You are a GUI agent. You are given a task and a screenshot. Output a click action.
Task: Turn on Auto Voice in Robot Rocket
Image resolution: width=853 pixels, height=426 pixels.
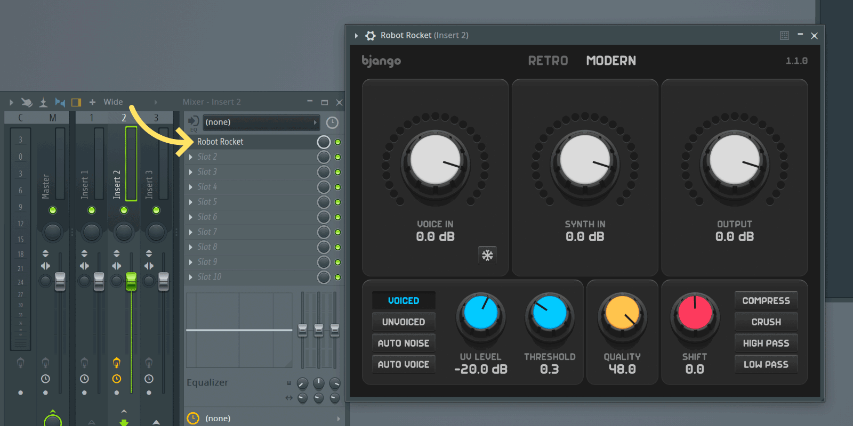pyautogui.click(x=404, y=364)
